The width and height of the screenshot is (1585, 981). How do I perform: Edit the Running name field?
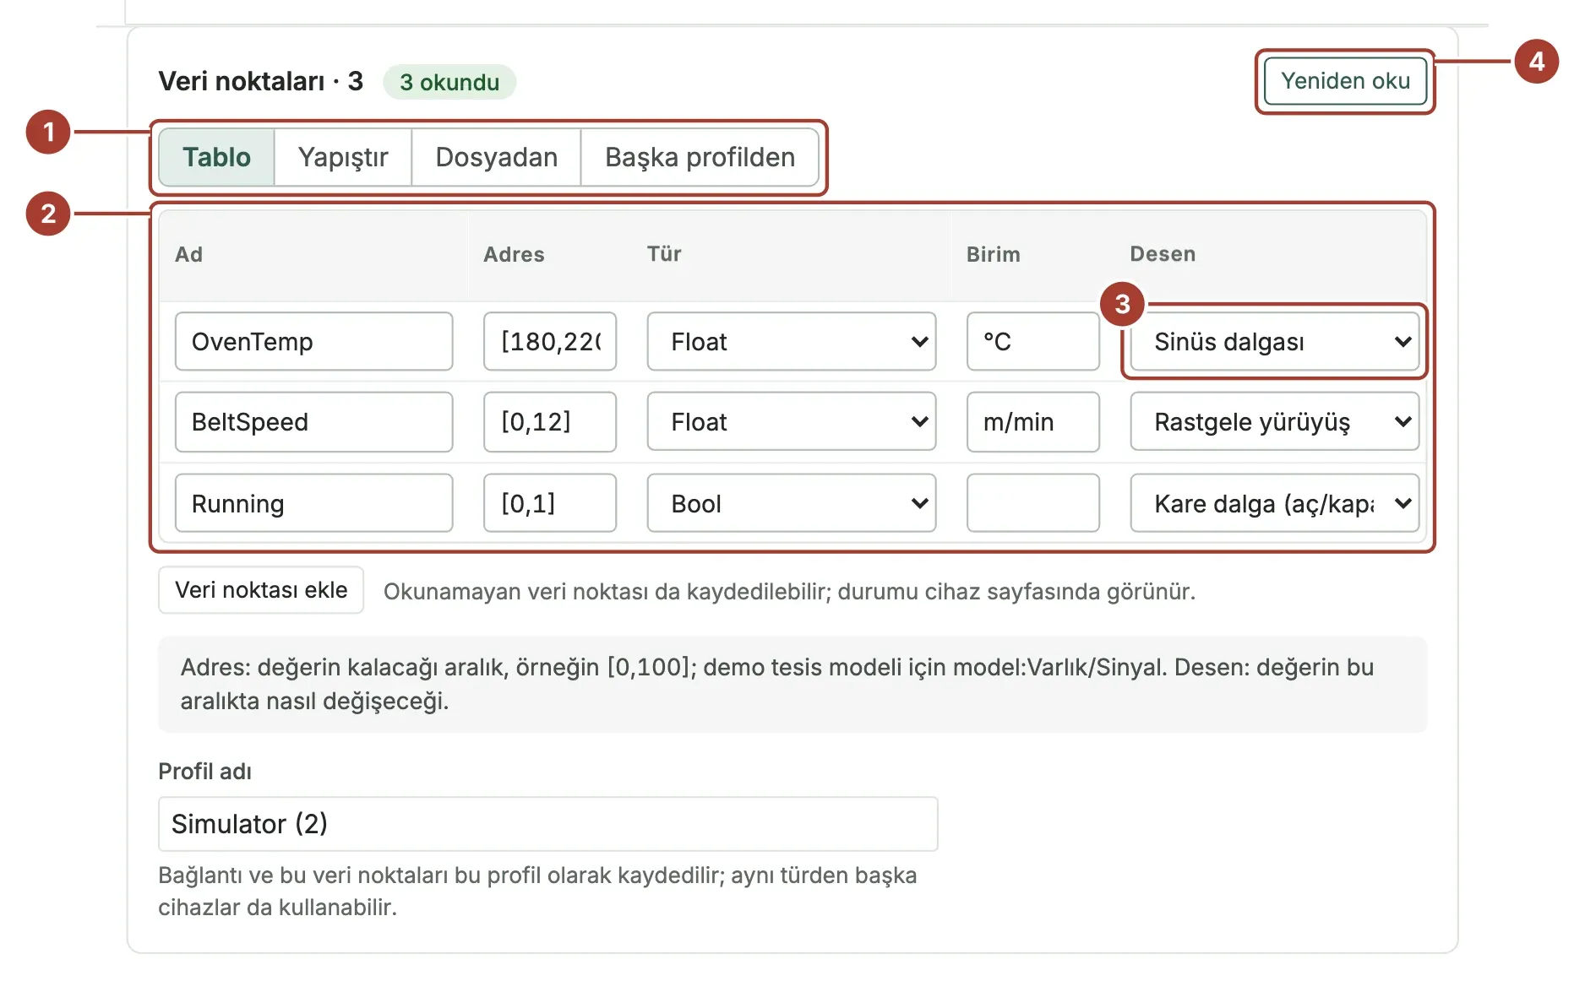[313, 503]
